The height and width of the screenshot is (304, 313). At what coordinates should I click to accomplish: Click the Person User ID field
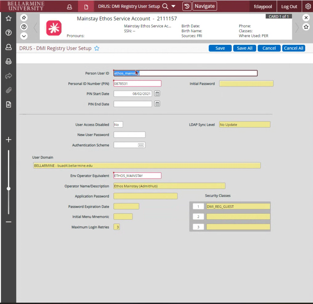(x=185, y=73)
